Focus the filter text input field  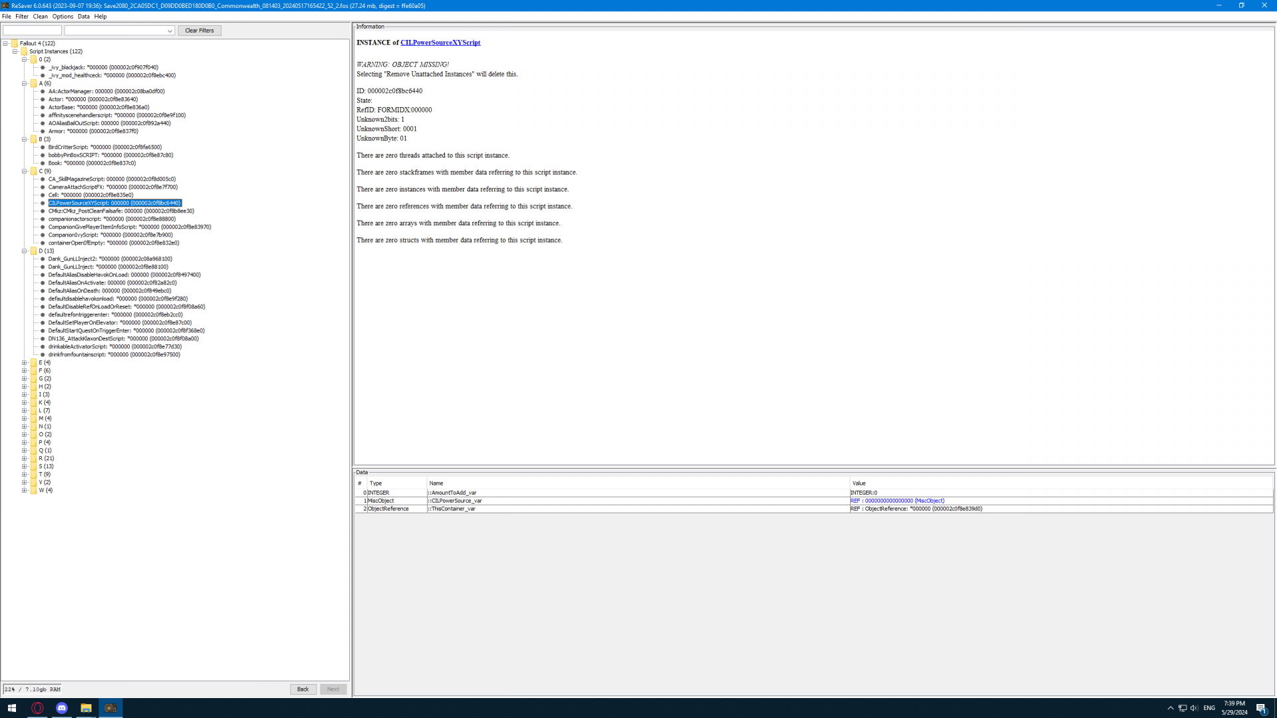click(32, 31)
